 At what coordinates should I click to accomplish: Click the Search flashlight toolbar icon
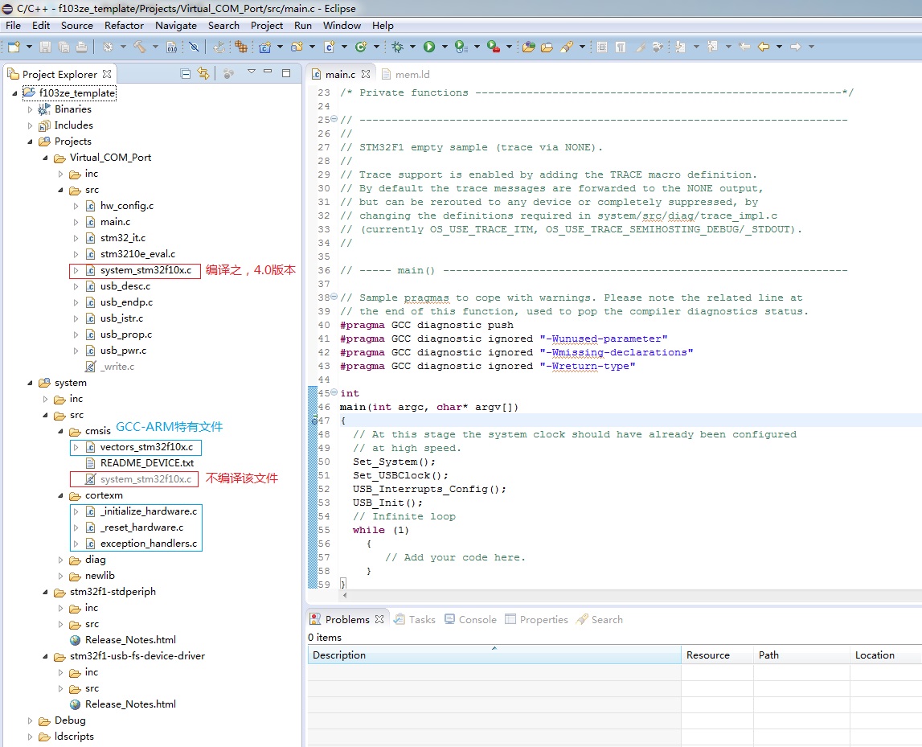pyautogui.click(x=567, y=47)
